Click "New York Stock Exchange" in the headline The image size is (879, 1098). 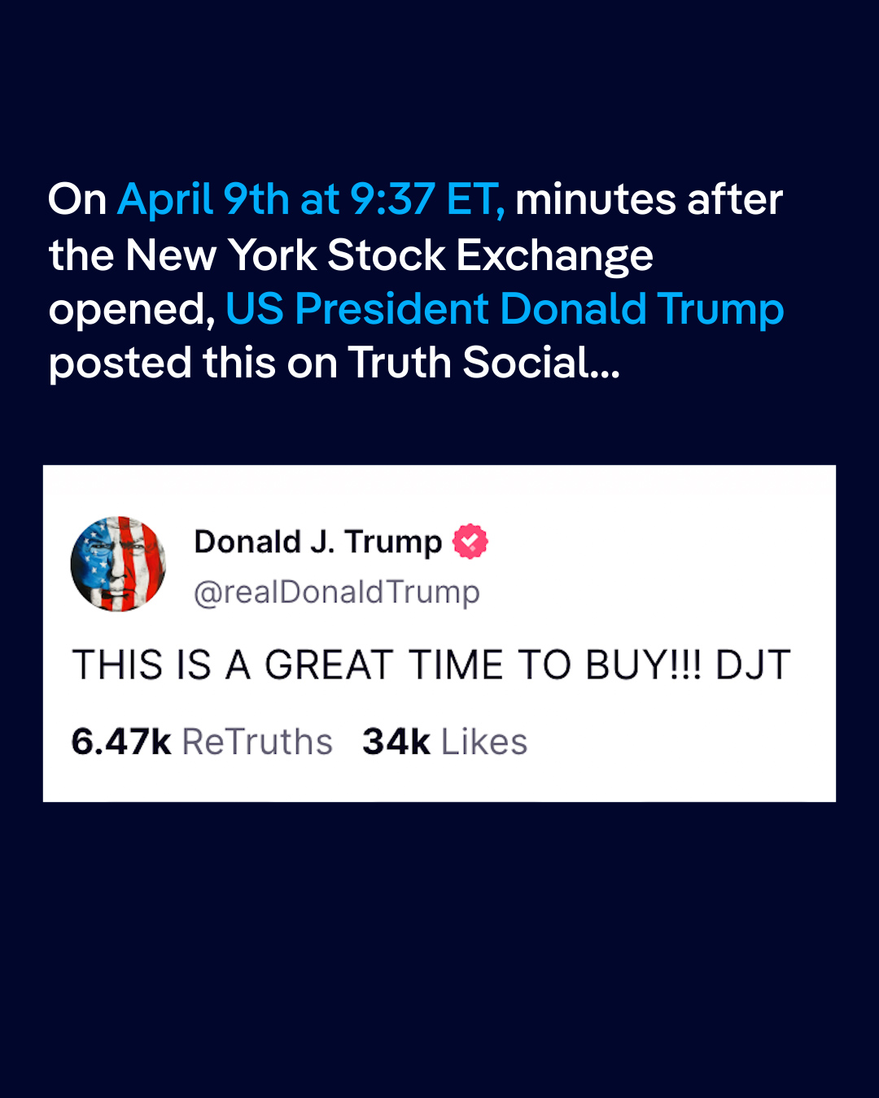389,255
